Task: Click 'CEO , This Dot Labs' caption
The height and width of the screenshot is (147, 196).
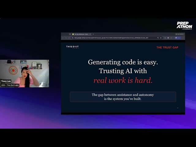Action: tap(10, 85)
